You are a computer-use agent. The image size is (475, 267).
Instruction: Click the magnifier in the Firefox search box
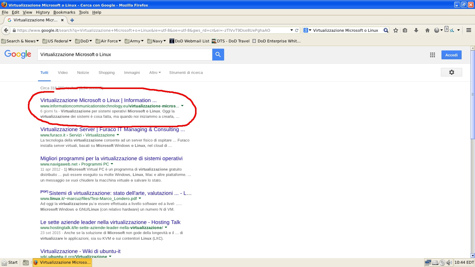386,30
